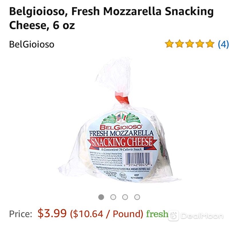Open the (4) customer reviews count

coord(223,44)
